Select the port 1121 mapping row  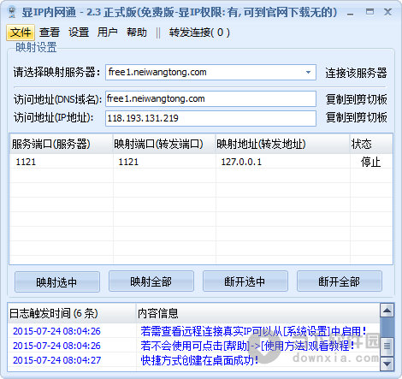[x=201, y=162]
